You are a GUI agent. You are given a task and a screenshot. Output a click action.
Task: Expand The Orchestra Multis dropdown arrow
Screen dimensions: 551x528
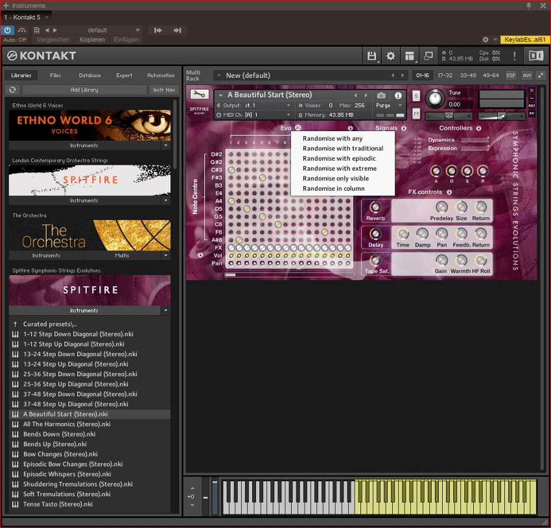pos(166,256)
